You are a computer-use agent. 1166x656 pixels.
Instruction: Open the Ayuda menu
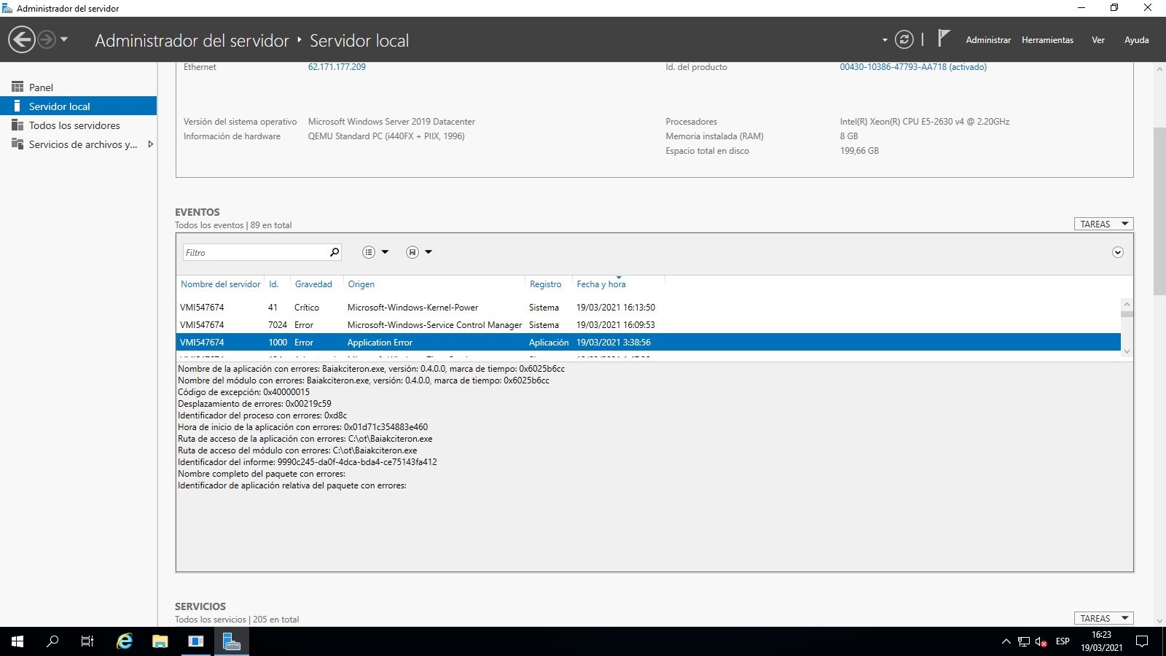(1136, 40)
